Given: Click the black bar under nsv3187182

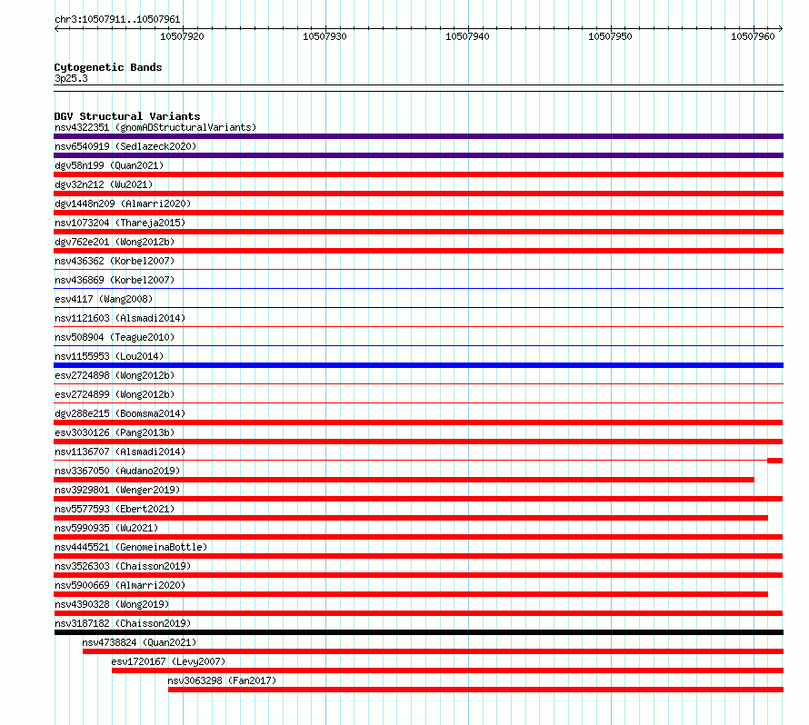Looking at the screenshot, I should click(419, 632).
